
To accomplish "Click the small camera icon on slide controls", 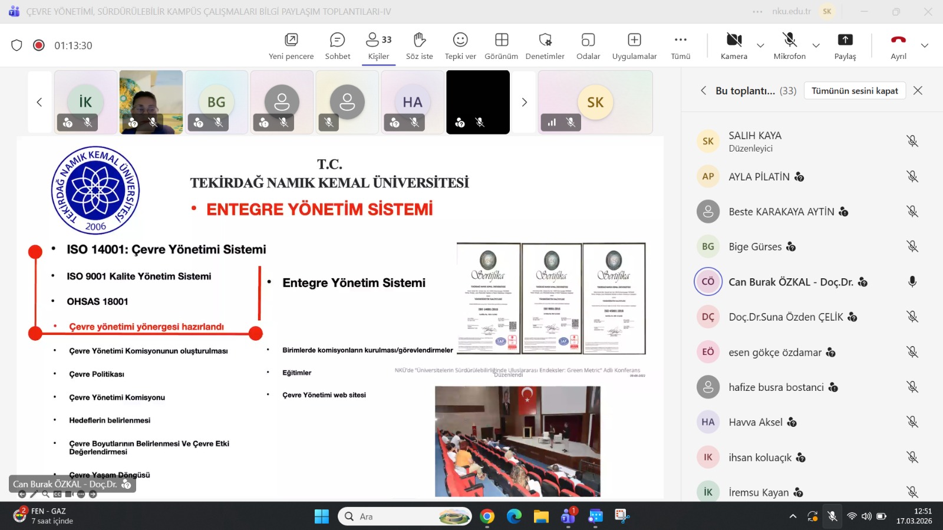I will pos(69,494).
